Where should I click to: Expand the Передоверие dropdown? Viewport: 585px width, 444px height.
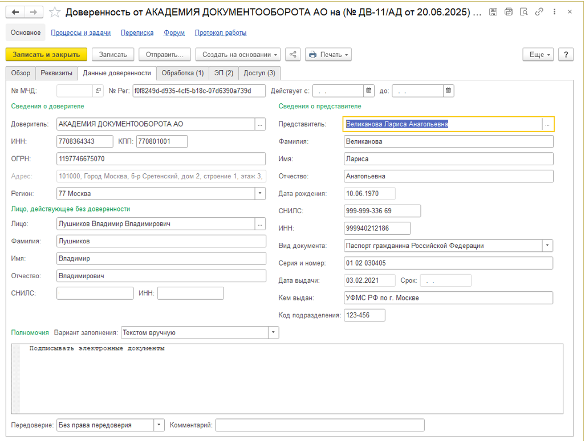pos(159,425)
